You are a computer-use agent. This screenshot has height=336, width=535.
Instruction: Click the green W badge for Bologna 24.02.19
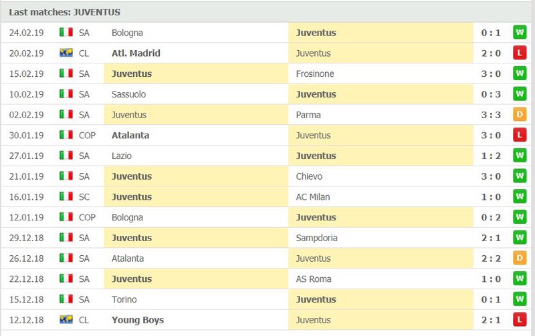[520, 32]
